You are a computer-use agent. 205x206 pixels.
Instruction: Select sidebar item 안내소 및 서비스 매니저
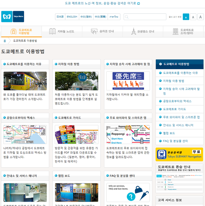(180, 125)
